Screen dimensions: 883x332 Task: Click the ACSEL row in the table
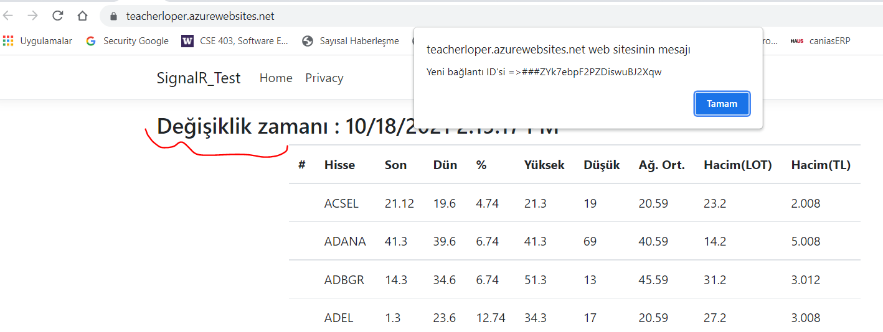[x=341, y=203]
